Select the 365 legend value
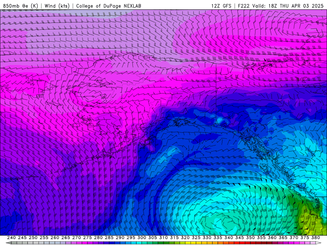Image resolution: width=327 pixels, height=245 pixels. point(283,238)
